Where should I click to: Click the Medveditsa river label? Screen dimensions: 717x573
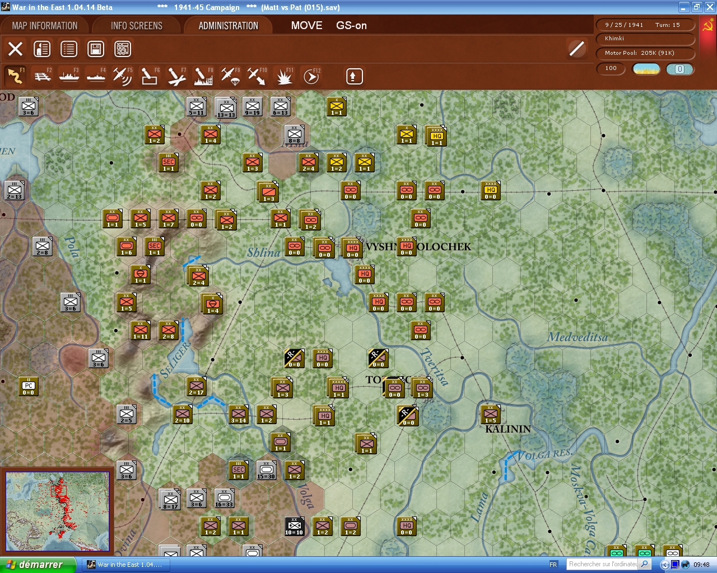point(577,337)
